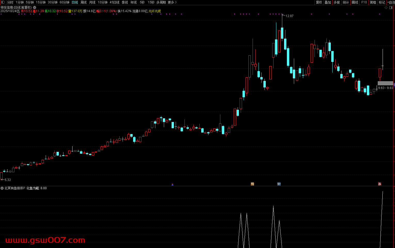Select the 周线 weekly period tab

84,2
